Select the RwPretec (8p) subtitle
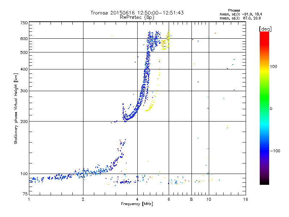Screen dimensions: 289x217 [x=137, y=17]
